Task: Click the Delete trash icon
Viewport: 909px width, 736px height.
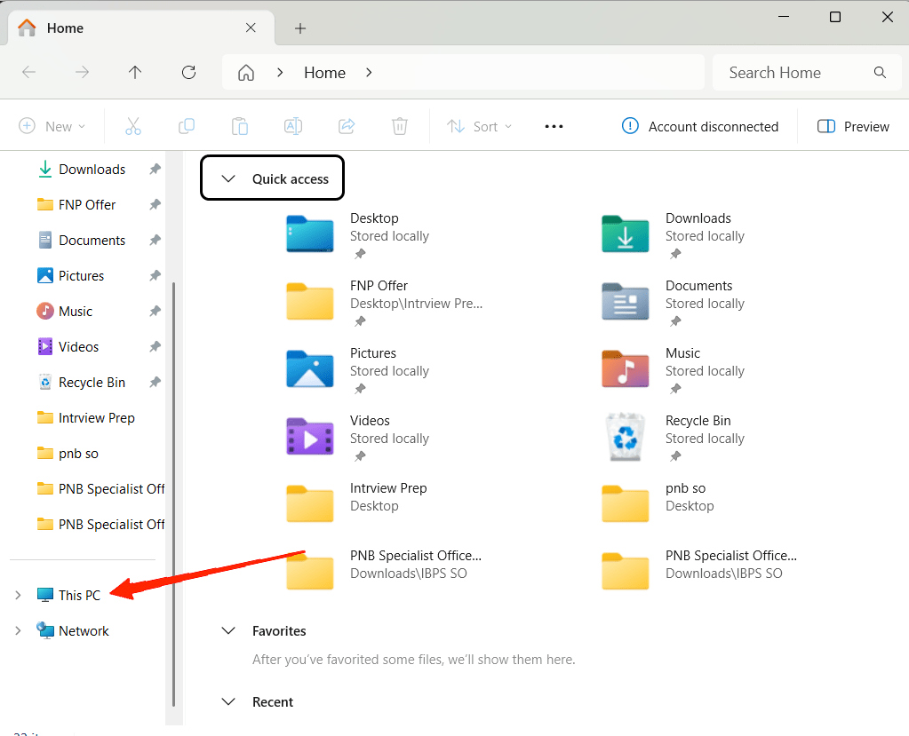Action: point(400,126)
